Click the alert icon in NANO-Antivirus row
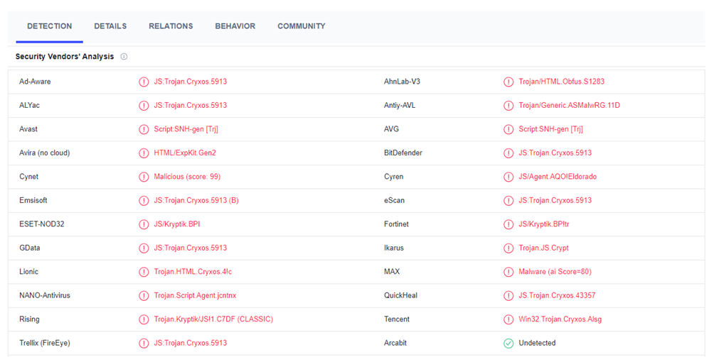 (x=144, y=296)
